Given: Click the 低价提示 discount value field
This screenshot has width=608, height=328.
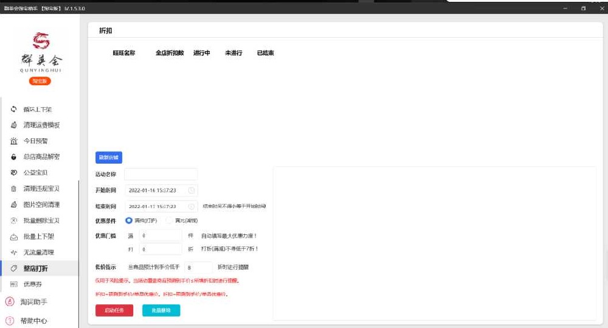Looking at the screenshot, I should (198, 267).
